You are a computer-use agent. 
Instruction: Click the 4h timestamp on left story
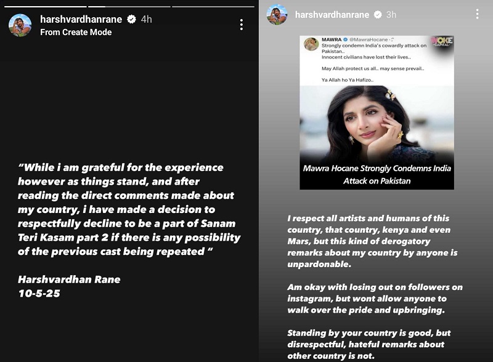(146, 20)
